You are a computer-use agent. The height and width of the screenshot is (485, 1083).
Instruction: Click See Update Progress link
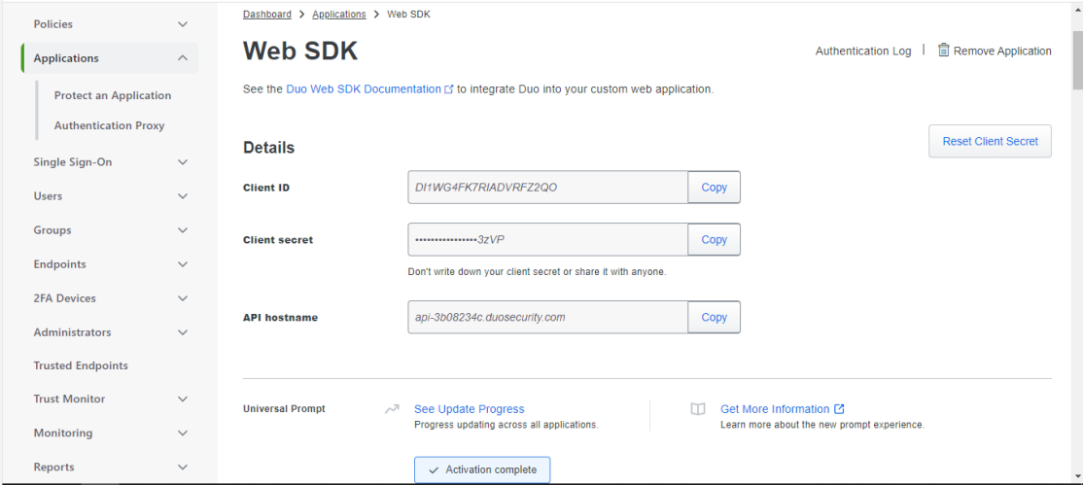tap(469, 409)
